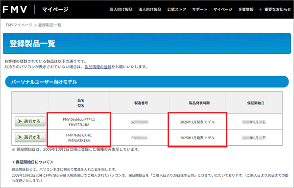
Task: Click the FMV logo in header
Action: [15, 9]
